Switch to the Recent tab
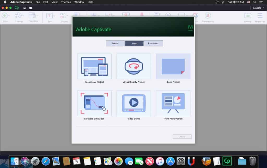The height and width of the screenshot is (168, 267). click(115, 44)
